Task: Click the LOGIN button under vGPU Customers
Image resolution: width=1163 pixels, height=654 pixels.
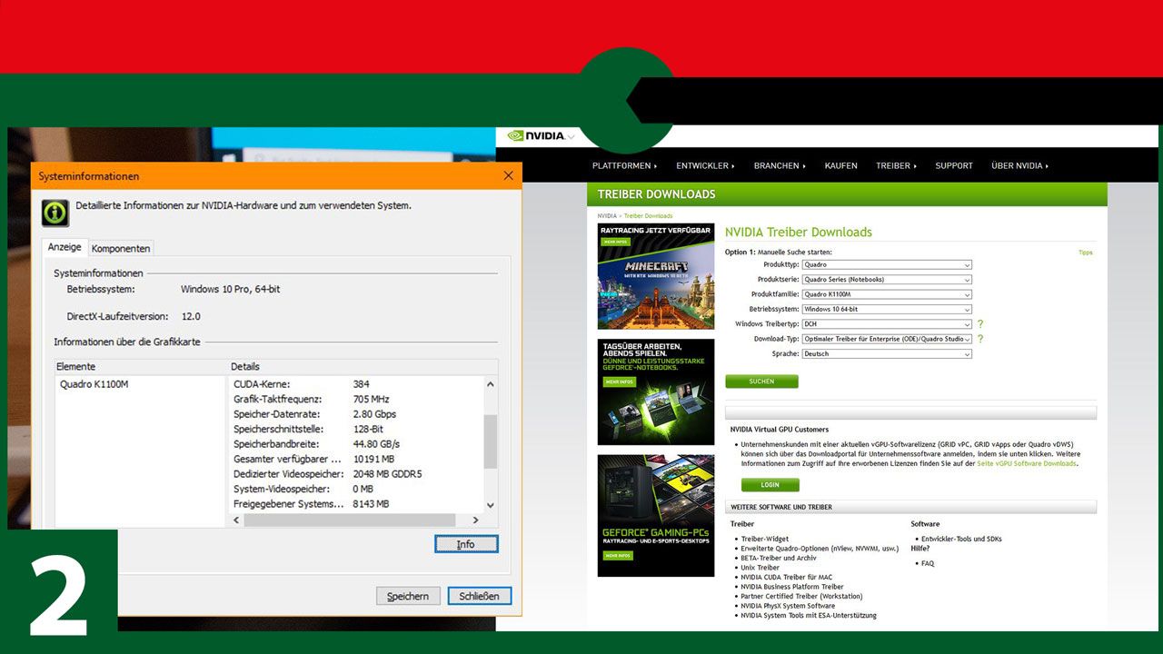Action: point(769,485)
